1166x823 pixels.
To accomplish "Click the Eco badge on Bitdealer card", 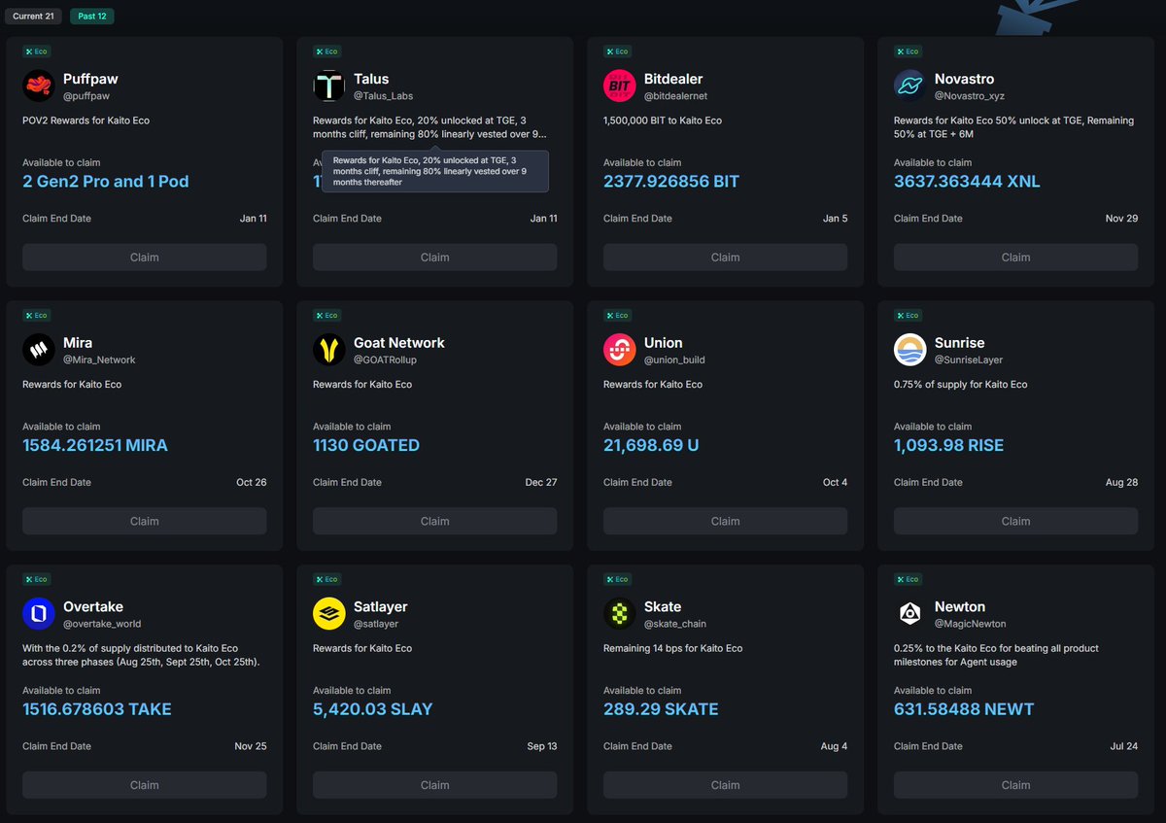I will coord(617,51).
